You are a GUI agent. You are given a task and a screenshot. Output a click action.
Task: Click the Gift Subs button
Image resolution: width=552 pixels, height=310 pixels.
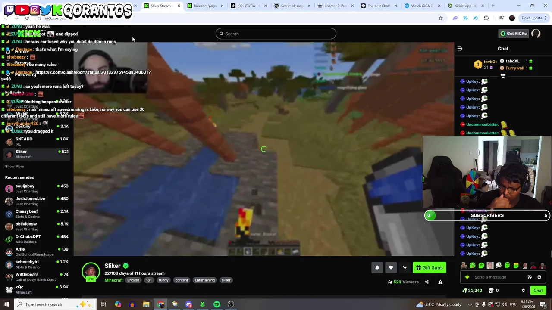point(429,267)
